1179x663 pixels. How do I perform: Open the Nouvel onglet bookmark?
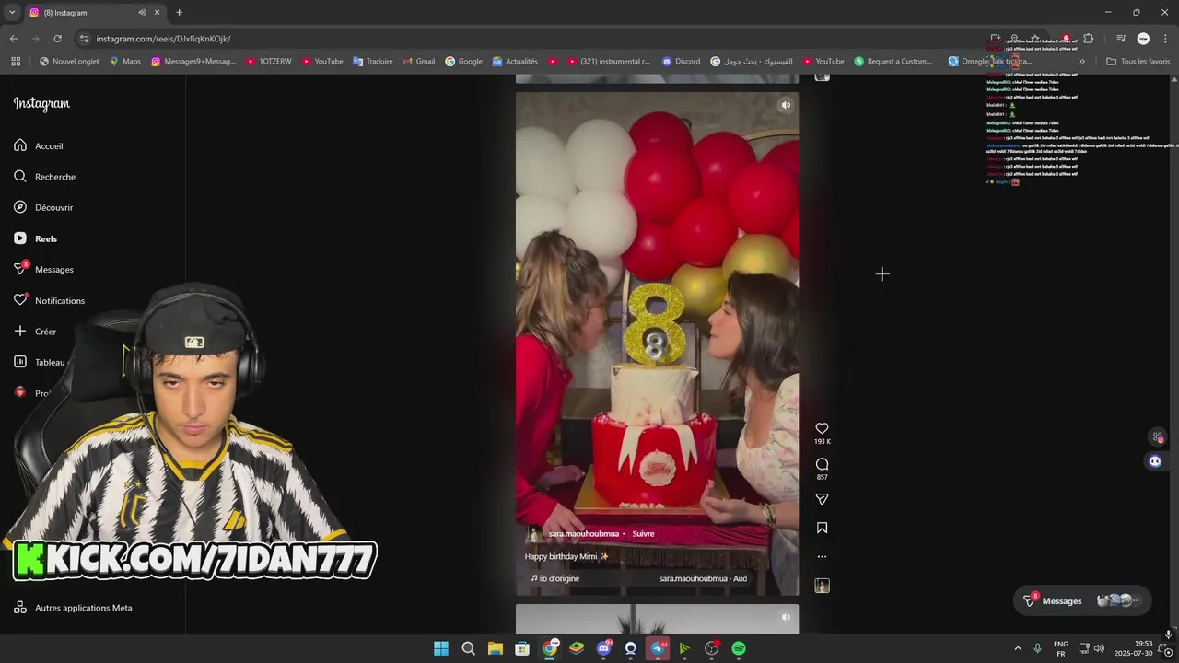70,62
